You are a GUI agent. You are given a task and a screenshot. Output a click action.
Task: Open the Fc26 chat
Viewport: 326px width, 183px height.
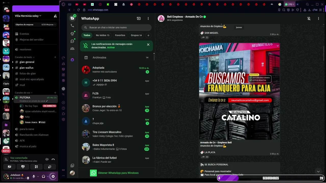(116, 95)
